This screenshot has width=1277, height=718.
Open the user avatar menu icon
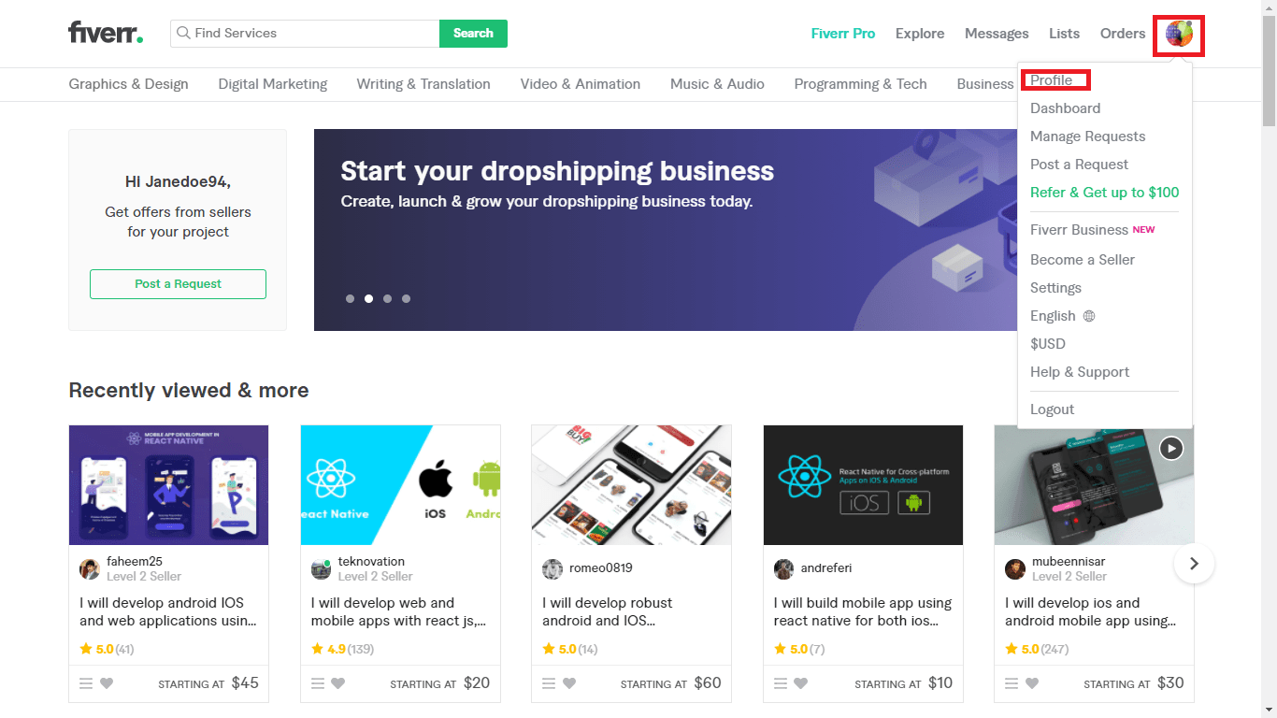(x=1179, y=35)
